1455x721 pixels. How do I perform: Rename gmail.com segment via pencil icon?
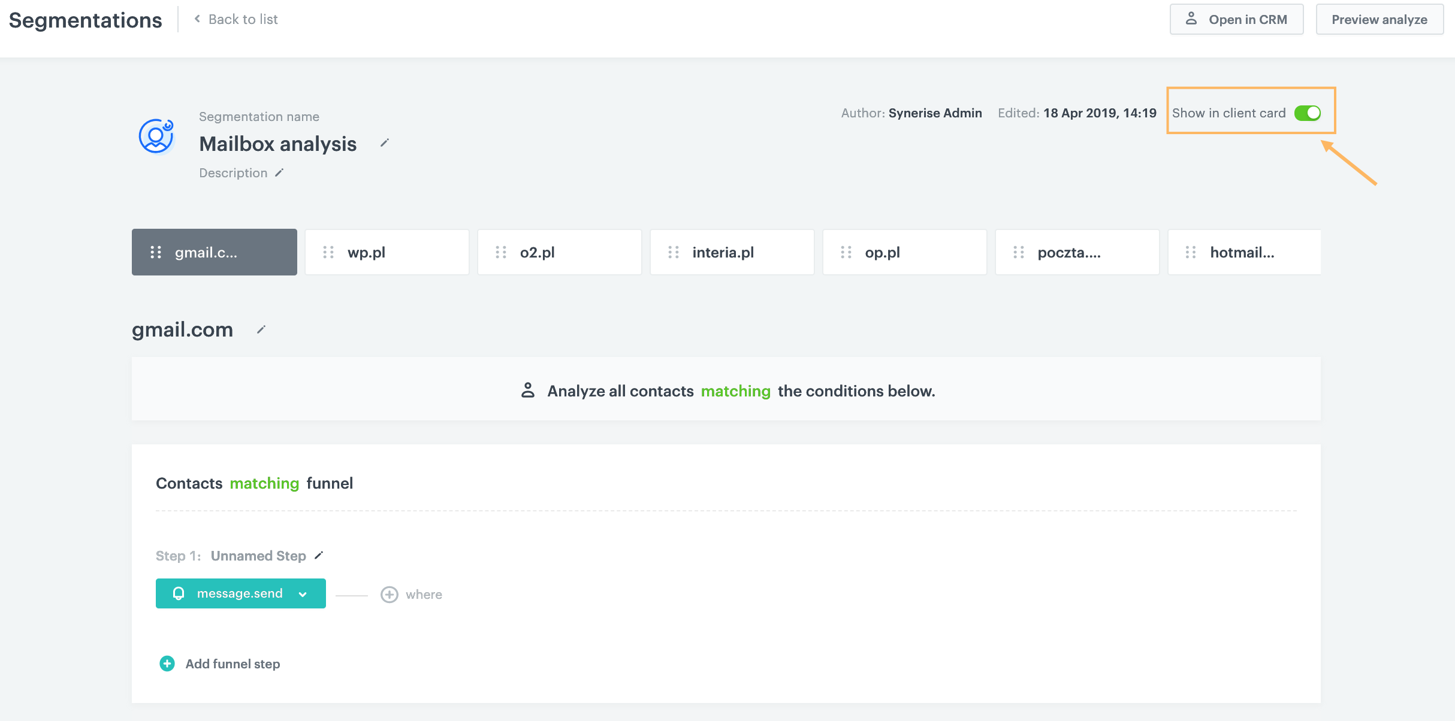click(x=260, y=329)
